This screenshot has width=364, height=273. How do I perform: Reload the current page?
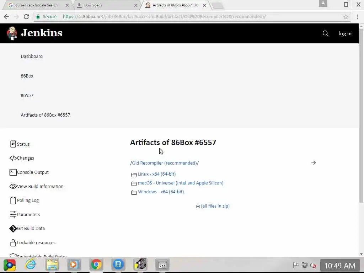click(x=26, y=17)
